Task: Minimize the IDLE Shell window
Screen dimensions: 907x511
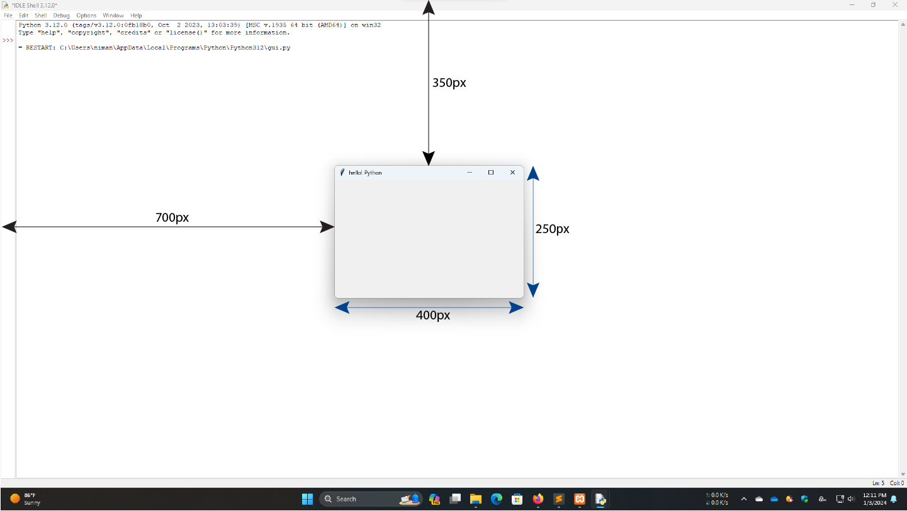Action: tap(852, 5)
